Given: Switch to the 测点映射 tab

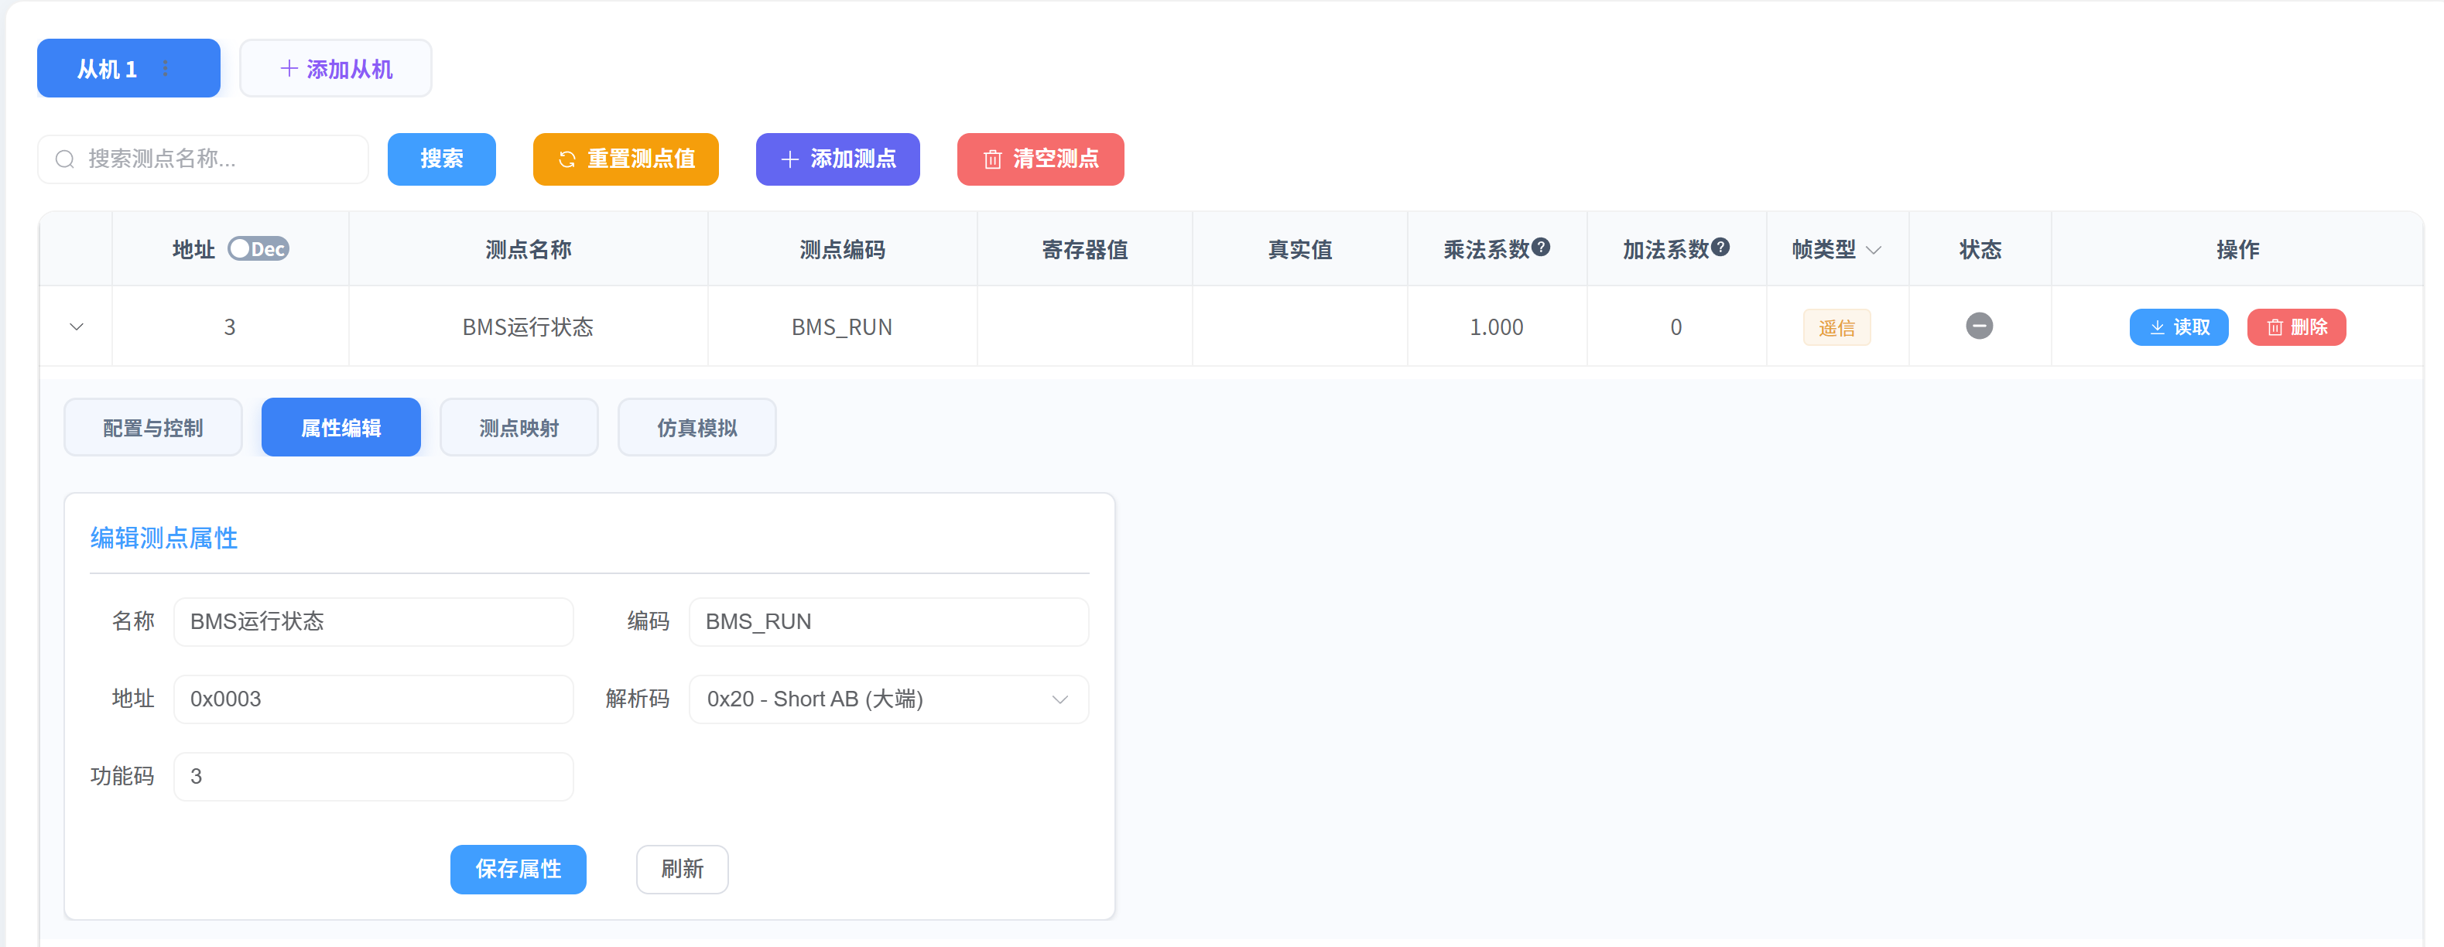Looking at the screenshot, I should click(x=519, y=428).
